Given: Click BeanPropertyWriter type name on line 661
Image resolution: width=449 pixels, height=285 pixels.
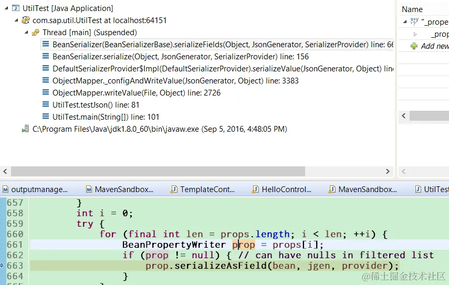Looking at the screenshot, I should click(x=174, y=245).
